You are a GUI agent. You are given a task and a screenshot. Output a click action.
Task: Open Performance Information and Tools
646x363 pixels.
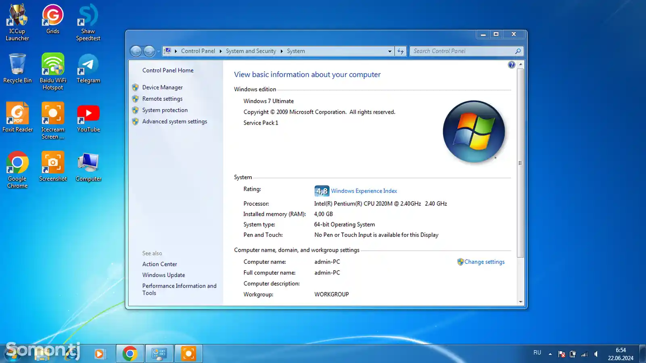(x=179, y=290)
